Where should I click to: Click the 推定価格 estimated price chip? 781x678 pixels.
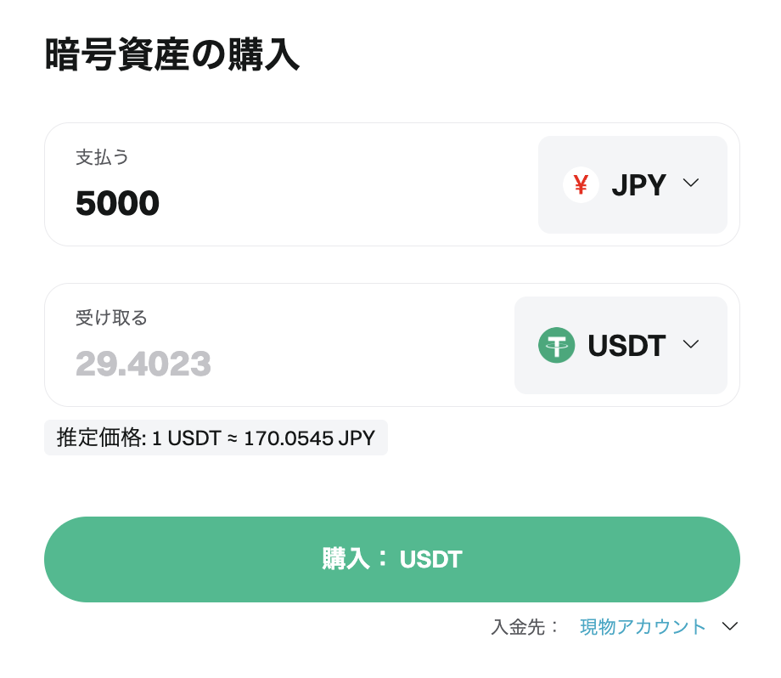point(216,438)
